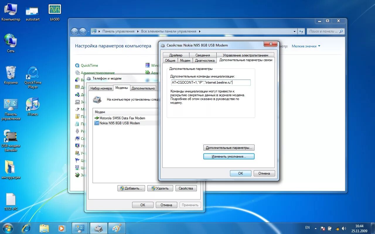
Task: Open the Мелкие значки view dropdown
Action: click(x=306, y=46)
